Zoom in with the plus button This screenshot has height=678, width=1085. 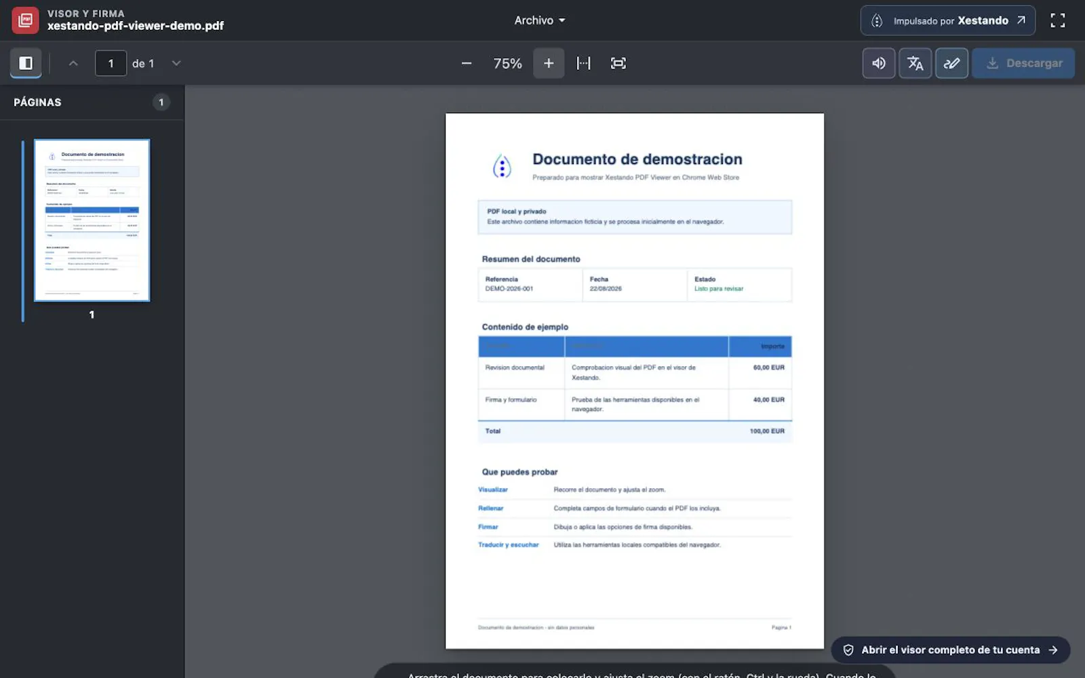point(549,63)
